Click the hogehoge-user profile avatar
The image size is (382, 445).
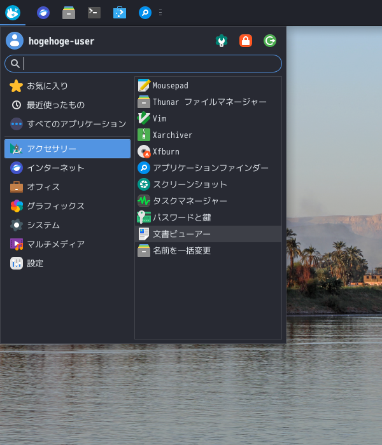coord(15,41)
